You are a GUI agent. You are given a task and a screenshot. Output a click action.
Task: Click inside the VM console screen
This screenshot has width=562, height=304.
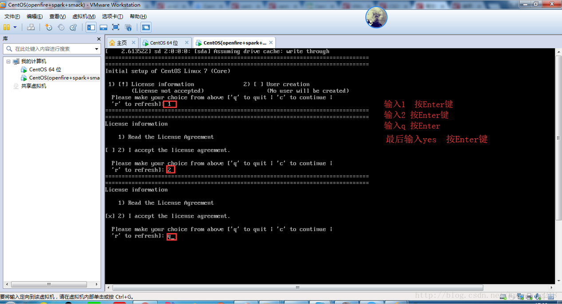pos(330,166)
